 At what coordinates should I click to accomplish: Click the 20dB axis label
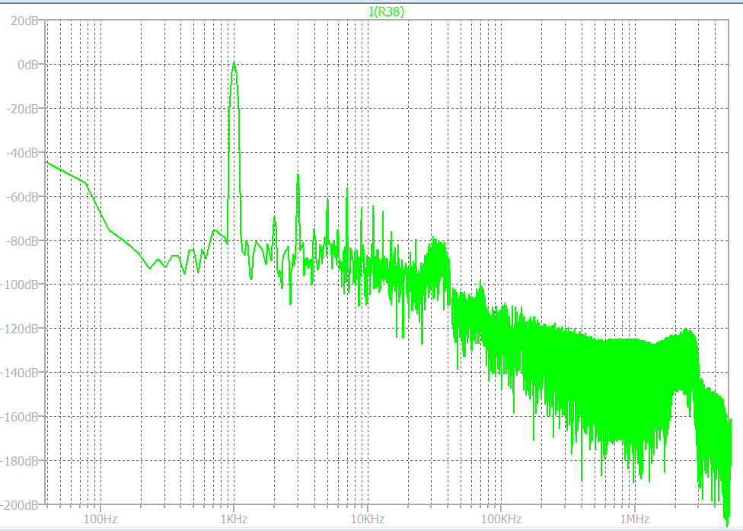coord(24,21)
